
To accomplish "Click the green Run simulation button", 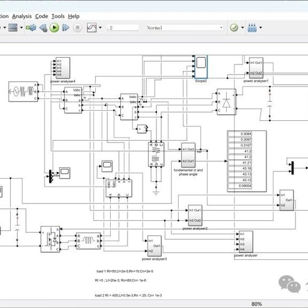I will [x=54, y=28].
